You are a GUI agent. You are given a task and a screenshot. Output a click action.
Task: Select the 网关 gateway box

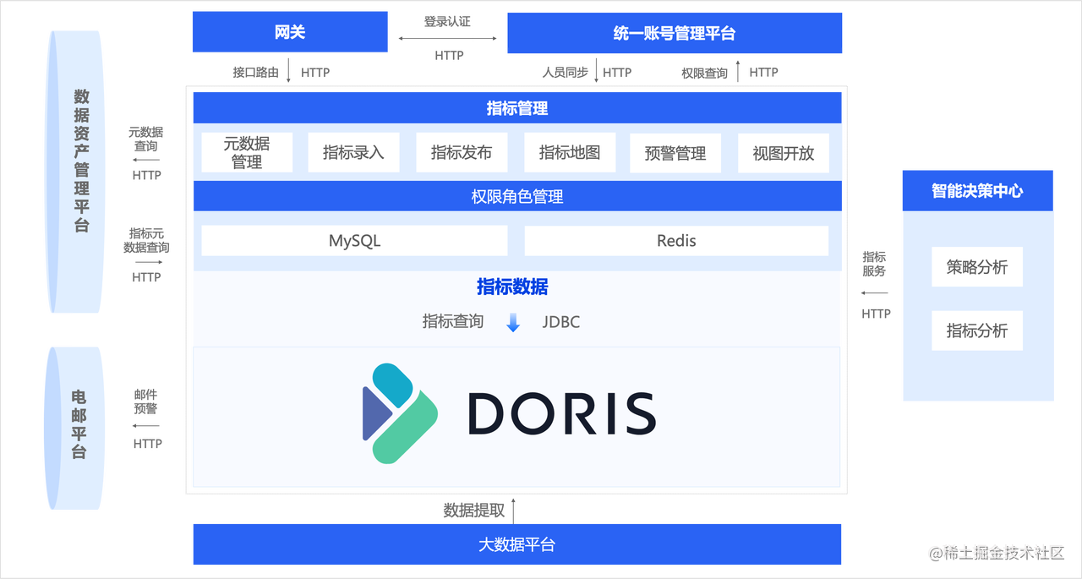point(290,32)
